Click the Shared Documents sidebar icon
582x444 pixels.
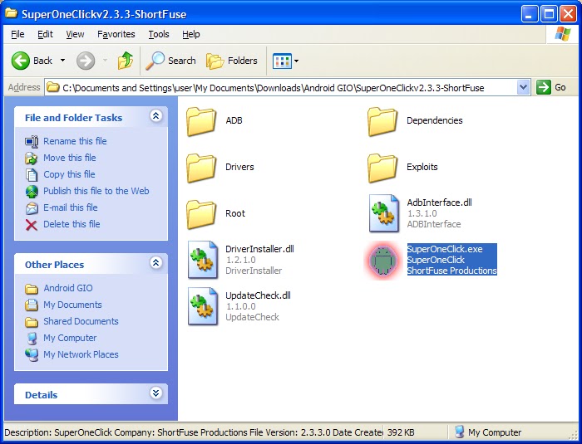tap(32, 322)
